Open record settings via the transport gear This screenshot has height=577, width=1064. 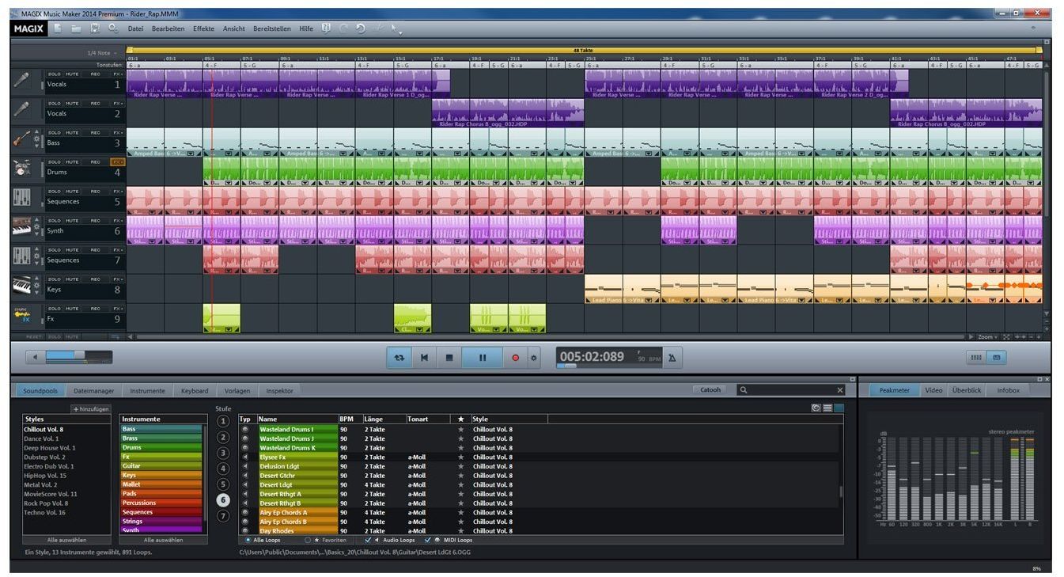pos(534,358)
